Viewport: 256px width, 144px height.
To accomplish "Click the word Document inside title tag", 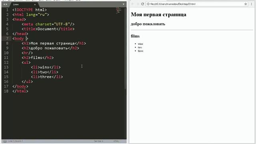I will click(x=47, y=29).
